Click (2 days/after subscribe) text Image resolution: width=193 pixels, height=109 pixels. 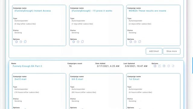point(140,24)
